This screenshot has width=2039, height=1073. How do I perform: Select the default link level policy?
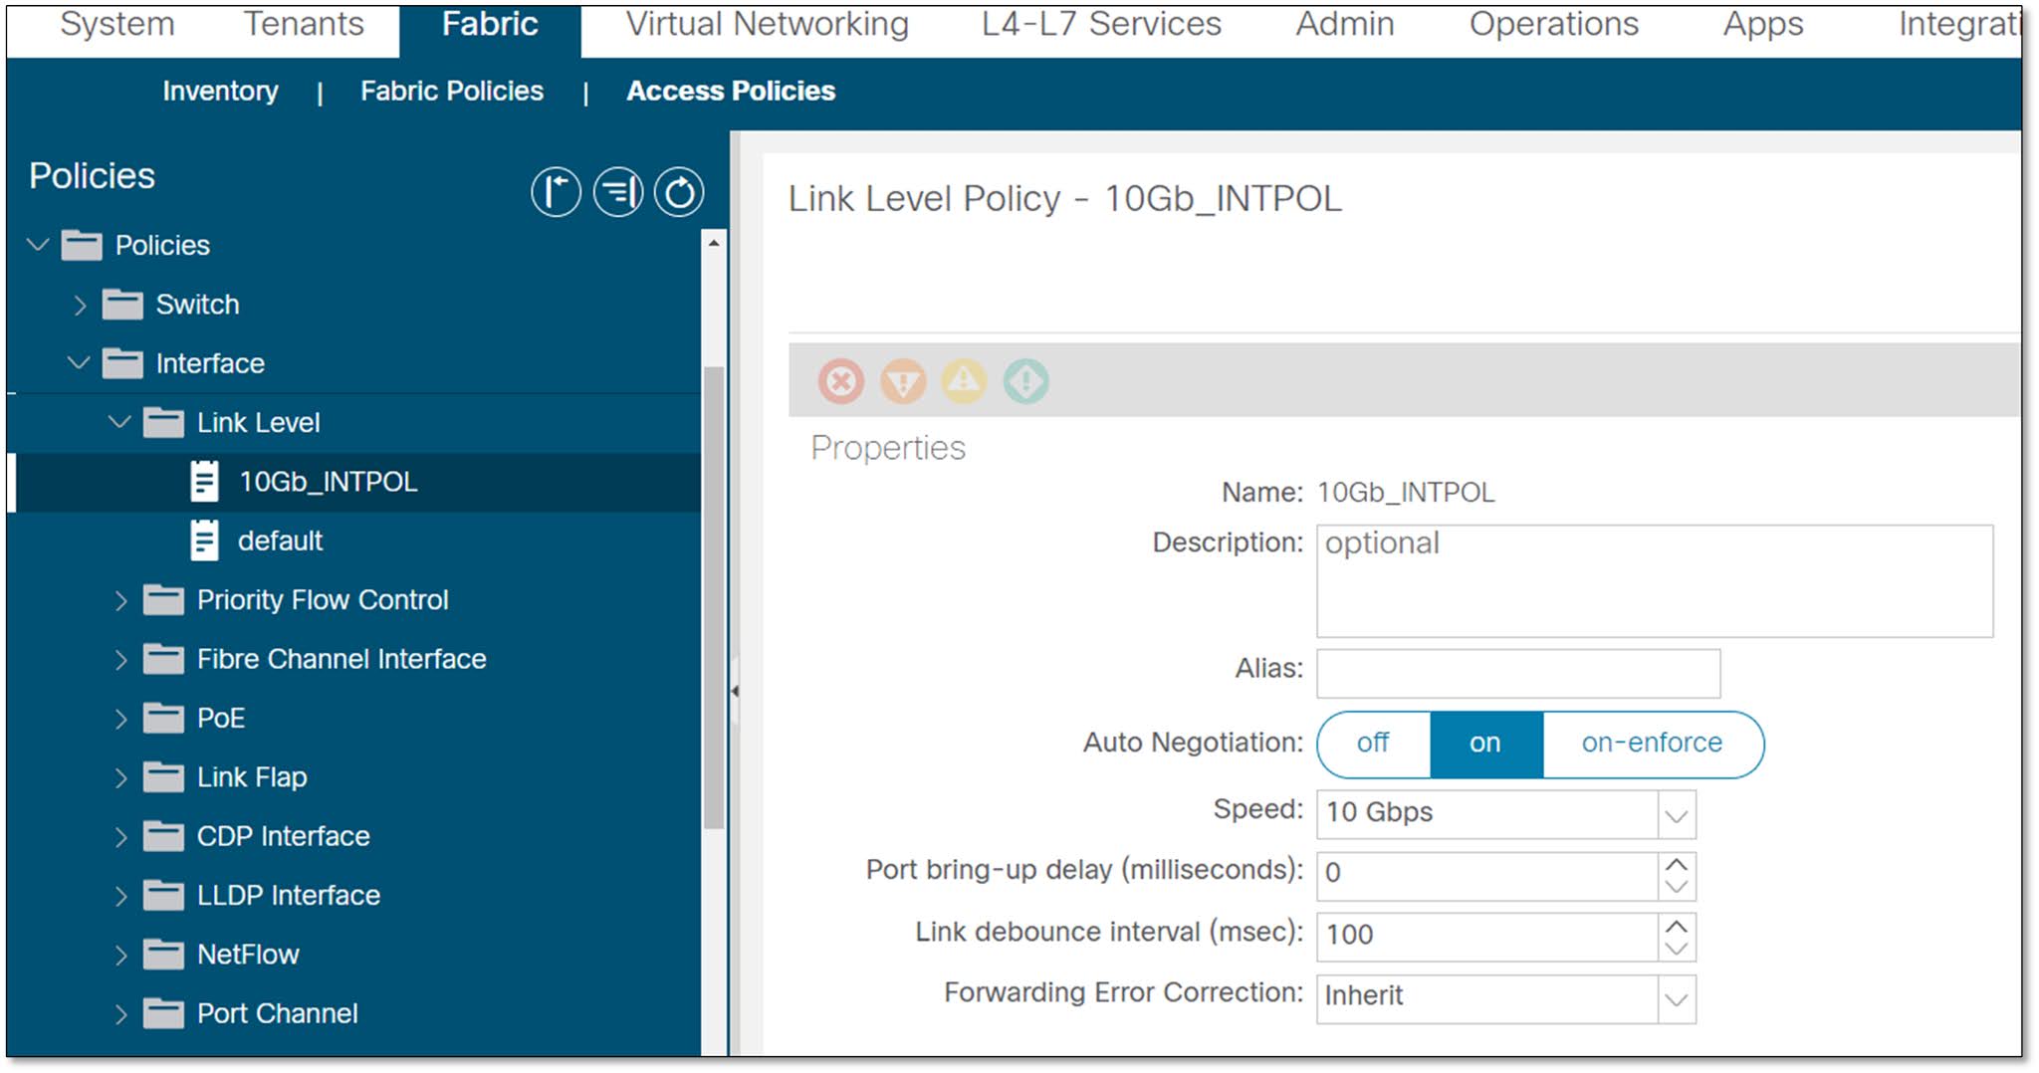pyautogui.click(x=280, y=540)
